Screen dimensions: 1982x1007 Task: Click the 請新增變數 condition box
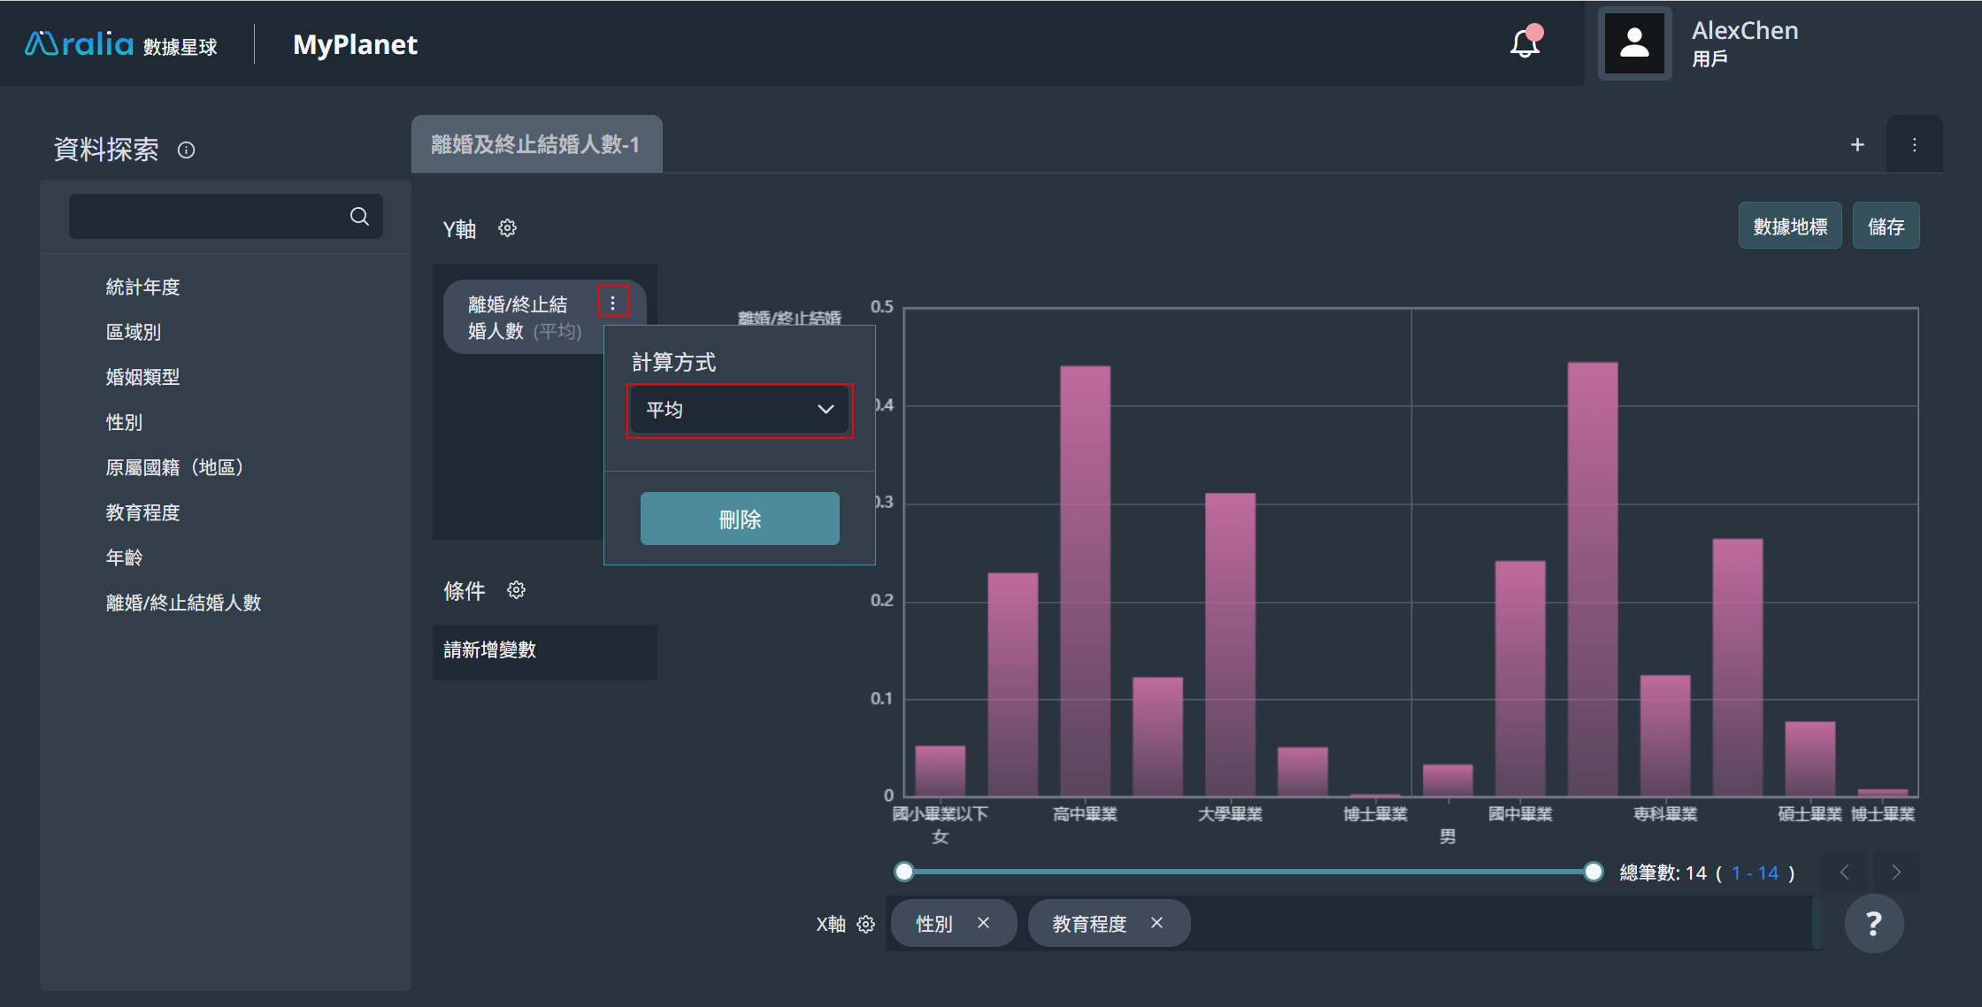(545, 652)
